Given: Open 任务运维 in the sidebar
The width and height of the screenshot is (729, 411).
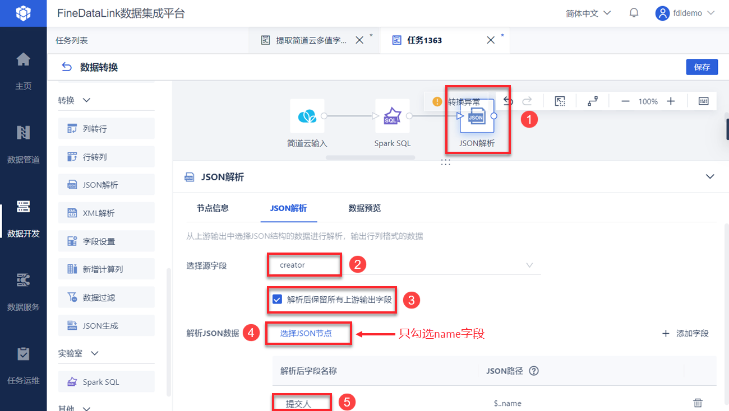Looking at the screenshot, I should [23, 366].
